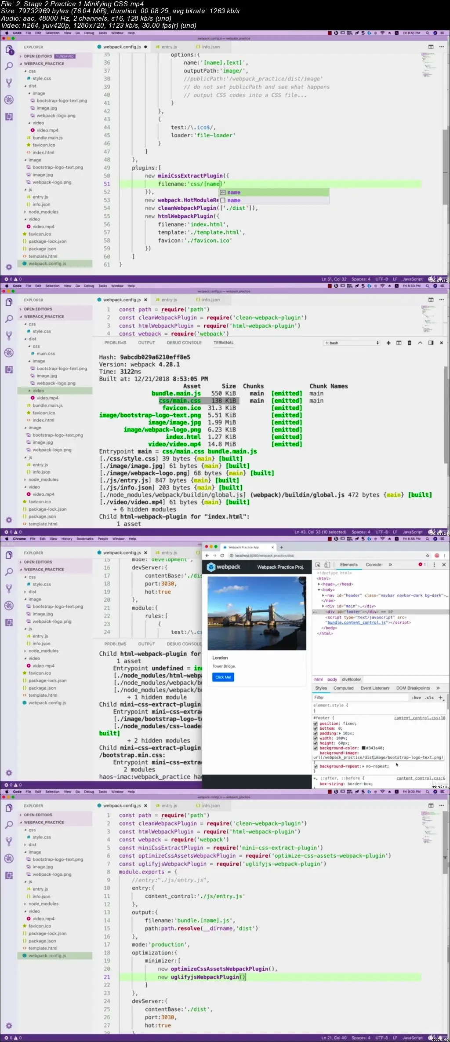Move the terminal panel with the layout icon
This screenshot has height=1042, width=450.
click(431, 343)
